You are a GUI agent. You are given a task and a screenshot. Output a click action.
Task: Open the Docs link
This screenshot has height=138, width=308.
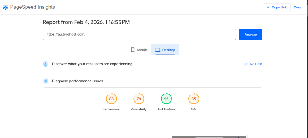tap(297, 7)
